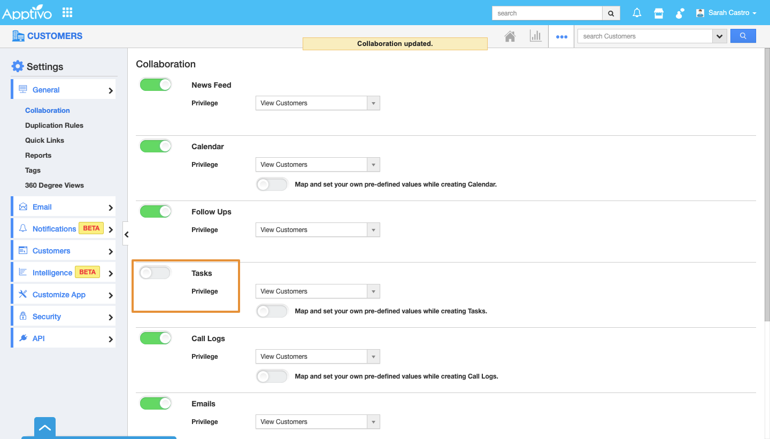Collapse the settings sidebar with arrow handle
The width and height of the screenshot is (770, 439).
coord(126,234)
